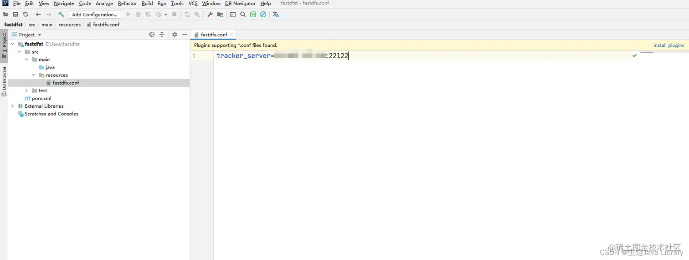The height and width of the screenshot is (260, 689).
Task: Click the Search Everywhere magnifier icon
Action: [x=243, y=15]
